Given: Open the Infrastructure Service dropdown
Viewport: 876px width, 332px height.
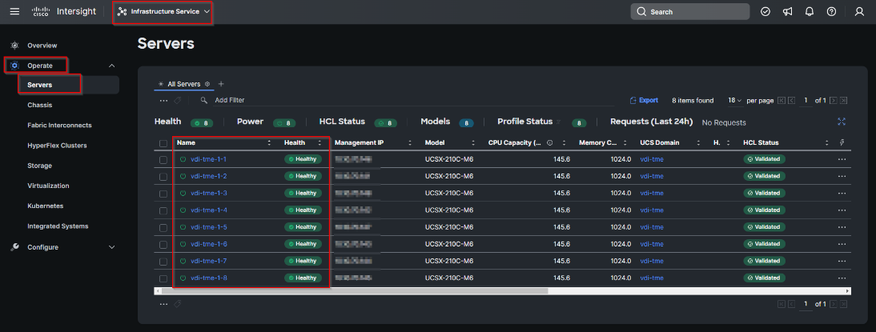Looking at the screenshot, I should tap(163, 12).
